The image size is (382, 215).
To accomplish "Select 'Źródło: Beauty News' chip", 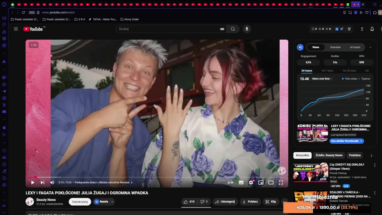I will pyautogui.click(x=329, y=155).
